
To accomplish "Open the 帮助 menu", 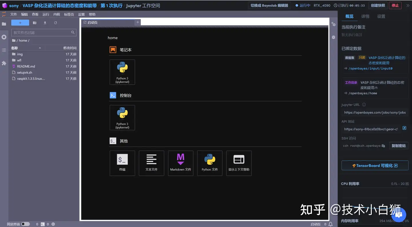I will point(92,14).
